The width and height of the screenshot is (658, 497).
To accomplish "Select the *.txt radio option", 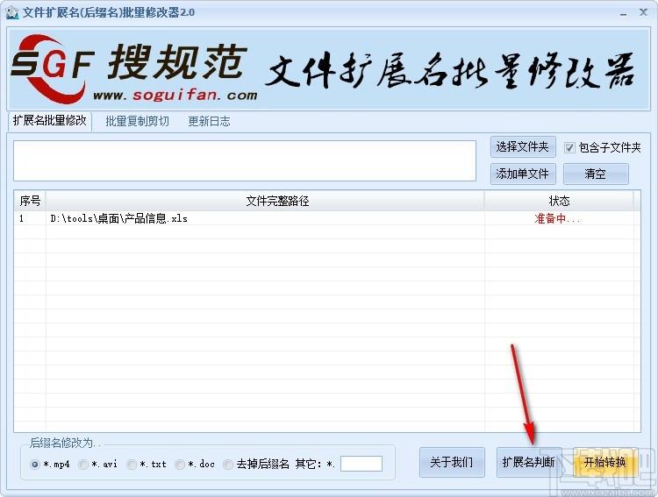I will point(132,465).
